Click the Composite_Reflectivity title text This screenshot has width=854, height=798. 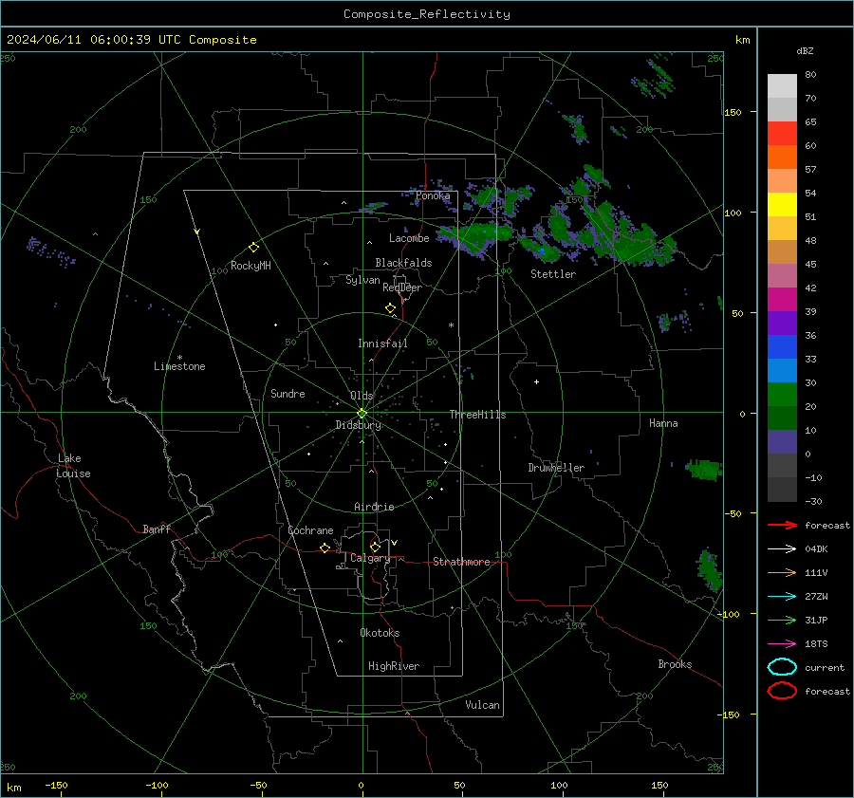click(x=427, y=14)
